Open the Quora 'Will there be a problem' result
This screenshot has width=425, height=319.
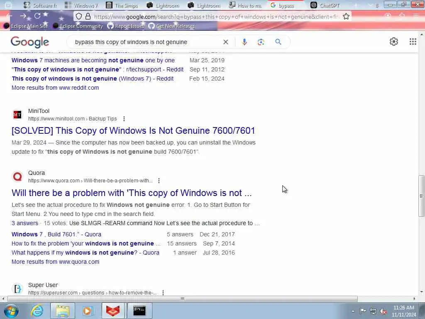click(x=132, y=193)
